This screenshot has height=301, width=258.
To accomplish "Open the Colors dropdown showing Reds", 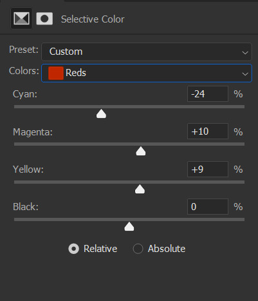I will coord(146,73).
